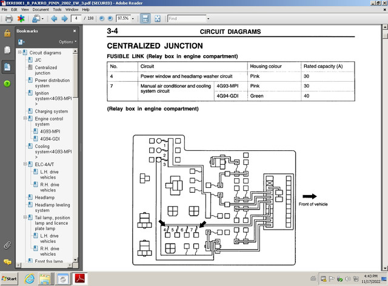Click the zoom percentage field

123,19
